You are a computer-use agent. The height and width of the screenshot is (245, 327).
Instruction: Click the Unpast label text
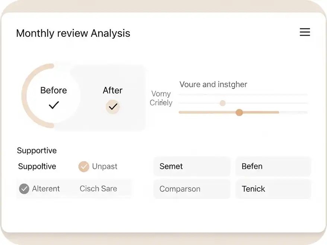105,166
